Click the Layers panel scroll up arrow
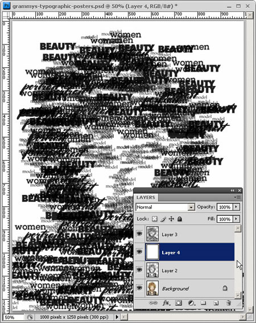This screenshot has height=323, width=256. point(238,228)
